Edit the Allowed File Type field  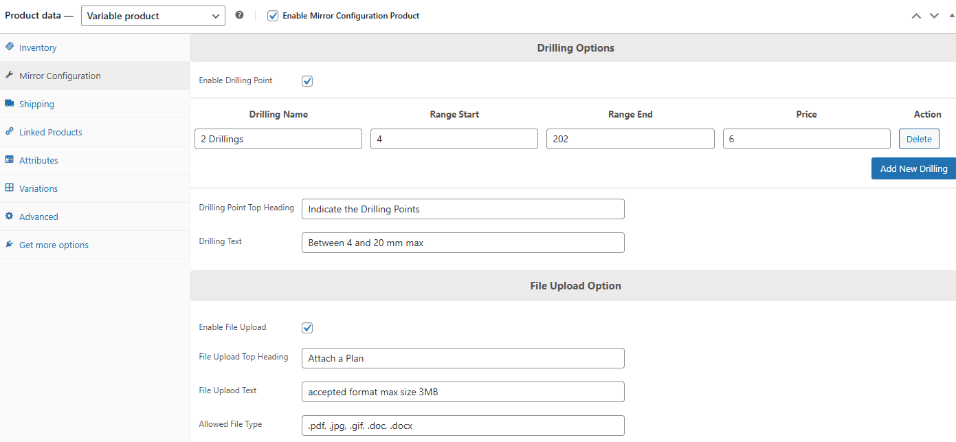(463, 426)
